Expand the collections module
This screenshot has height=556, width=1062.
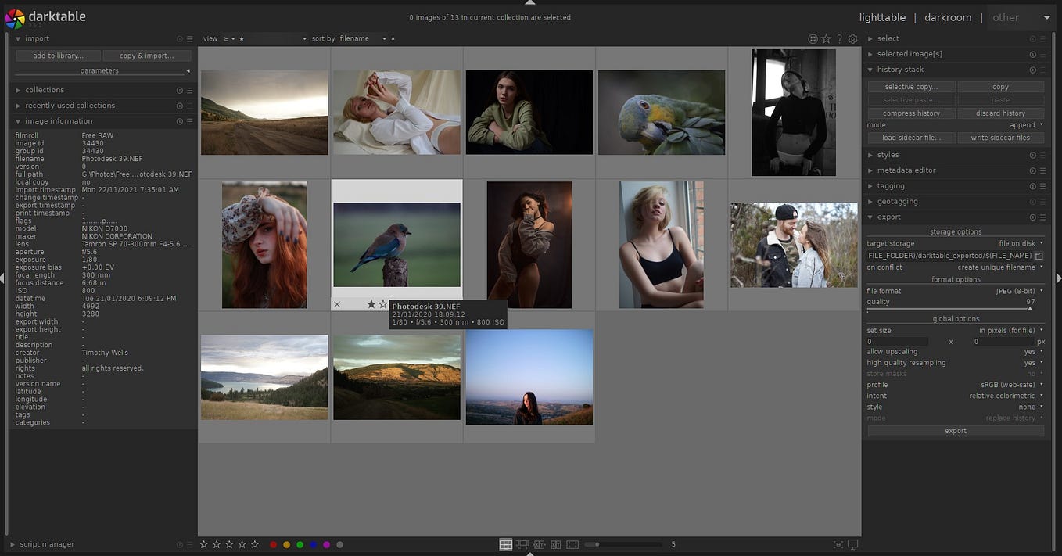point(45,90)
